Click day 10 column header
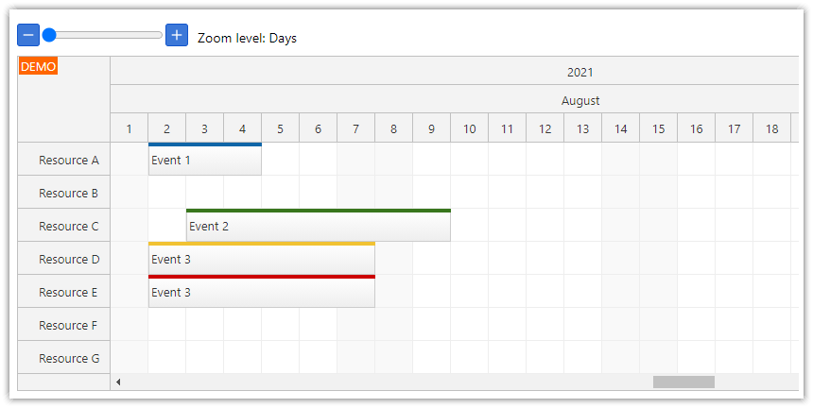The height and width of the screenshot is (408, 813). coord(469,128)
